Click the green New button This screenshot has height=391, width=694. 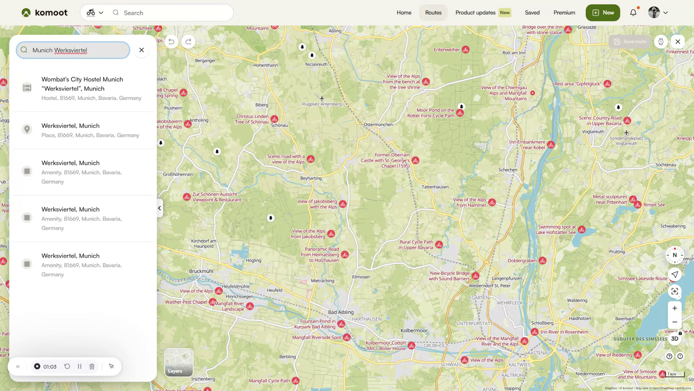point(602,12)
